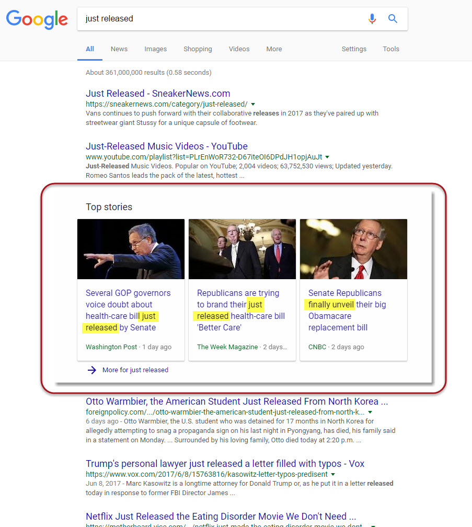472x527 pixels.
Task: Click the sneakernews.com green URL text
Action: 167,104
